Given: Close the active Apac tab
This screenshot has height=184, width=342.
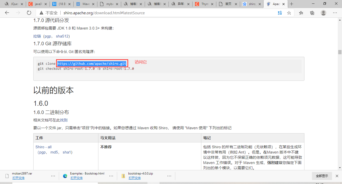Looking at the screenshot, I should coord(283,4).
